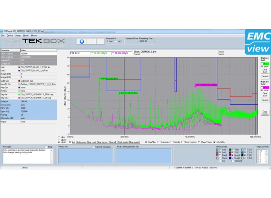Toggle the kHz/MHz checkbox
The image size is (271, 198).
[x=215, y=142]
